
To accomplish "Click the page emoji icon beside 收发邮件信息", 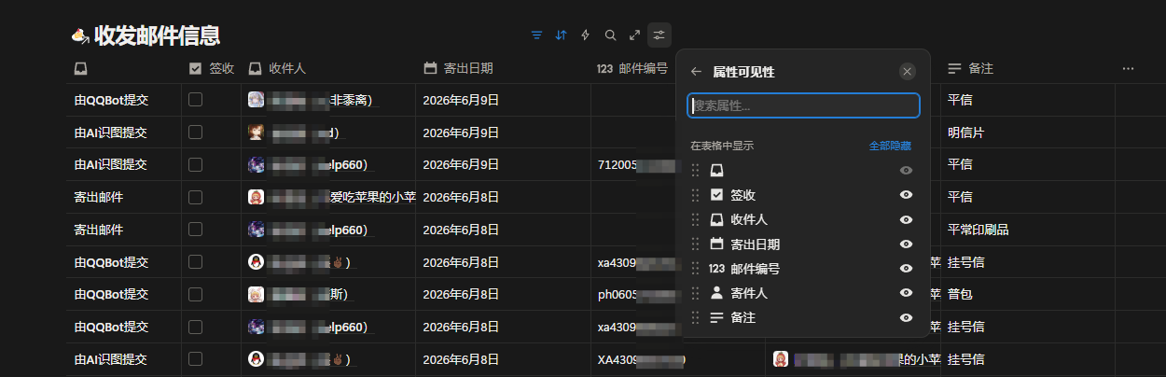I will tap(80, 36).
